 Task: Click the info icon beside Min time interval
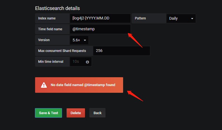pyautogui.click(x=87, y=62)
